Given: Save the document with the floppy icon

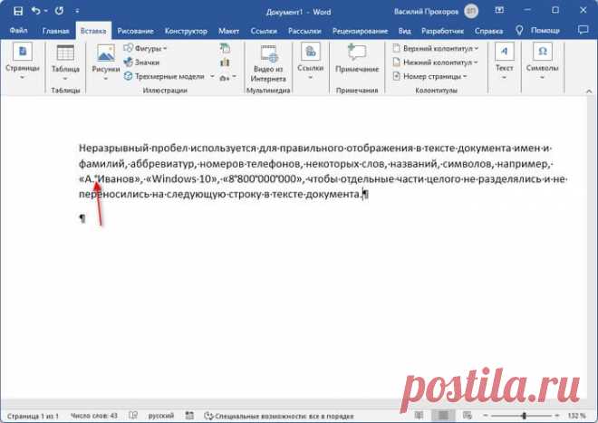Looking at the screenshot, I should coord(17,11).
